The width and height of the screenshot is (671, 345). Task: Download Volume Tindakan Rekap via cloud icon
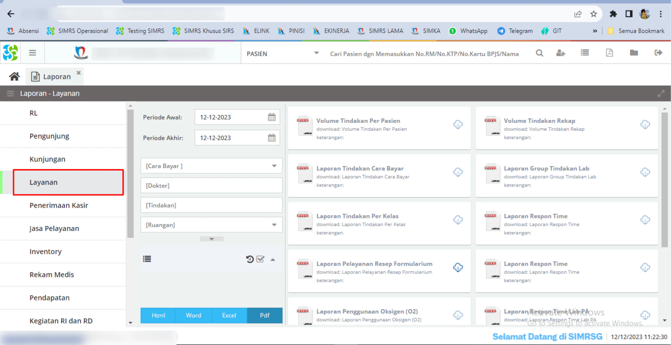(645, 125)
